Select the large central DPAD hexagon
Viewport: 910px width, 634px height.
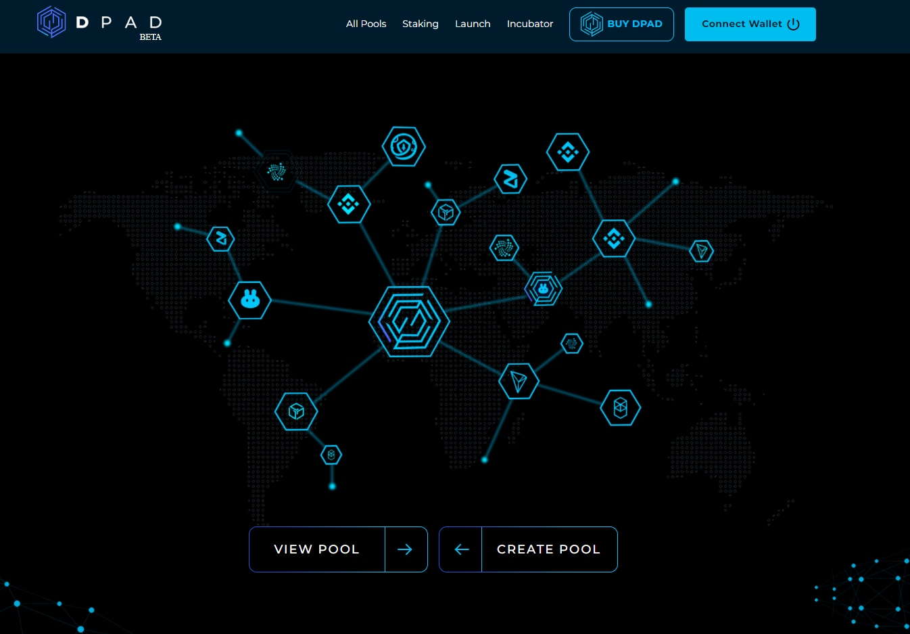[409, 321]
